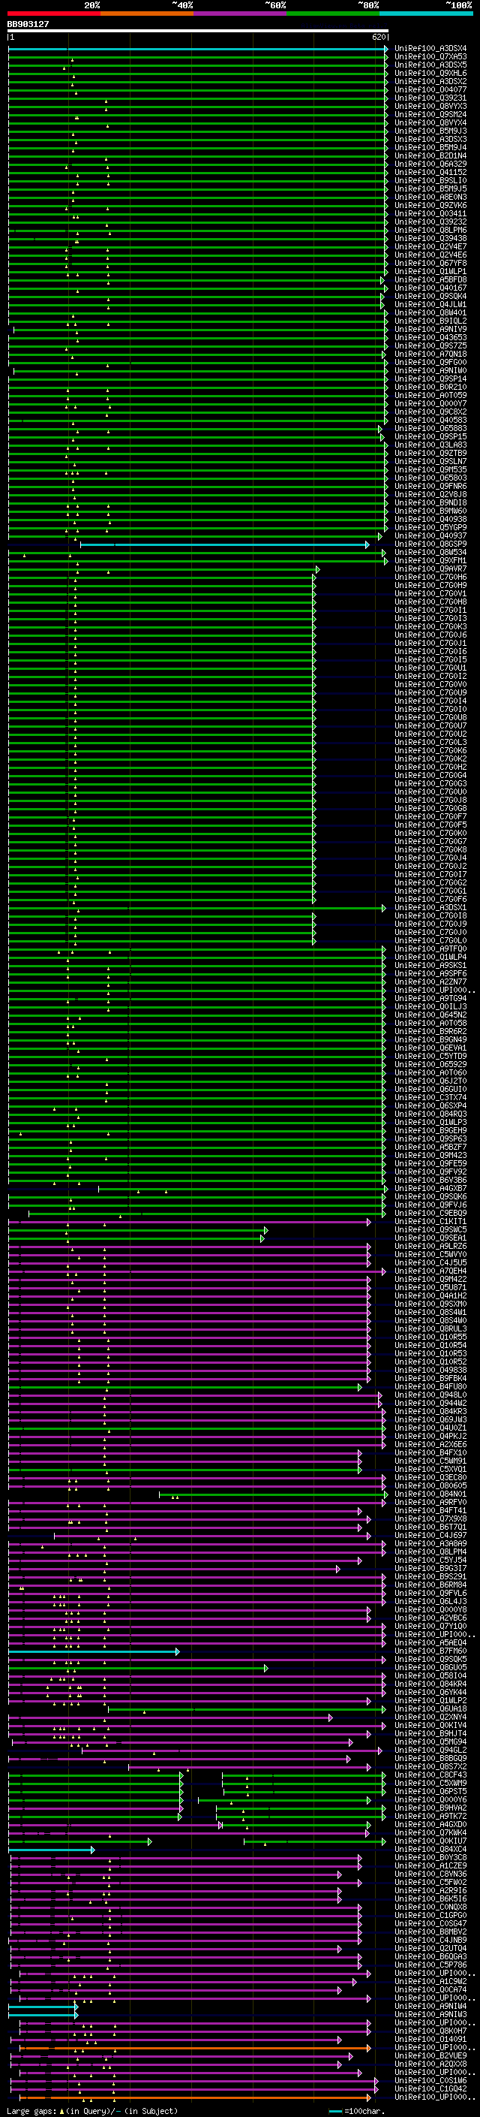Click the cyan ~100% identity legend segment

pos(427,14)
